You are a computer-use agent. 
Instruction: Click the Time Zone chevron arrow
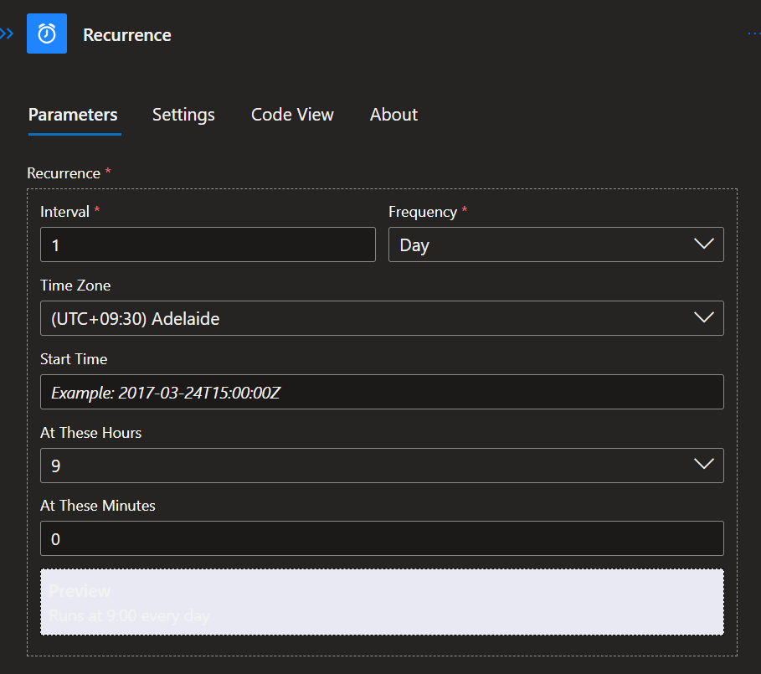703,318
